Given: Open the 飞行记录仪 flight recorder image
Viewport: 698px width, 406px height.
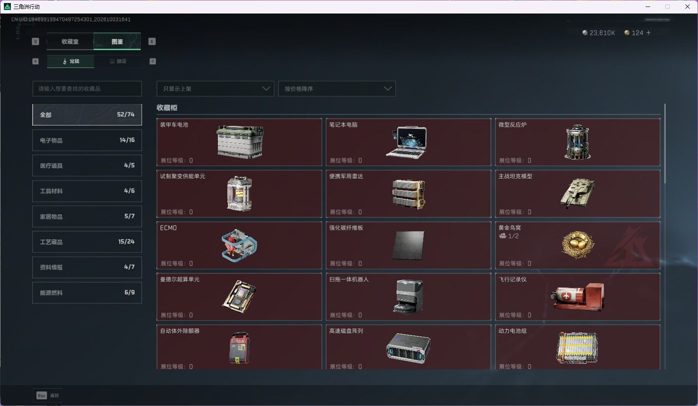Looking at the screenshot, I should (x=577, y=297).
